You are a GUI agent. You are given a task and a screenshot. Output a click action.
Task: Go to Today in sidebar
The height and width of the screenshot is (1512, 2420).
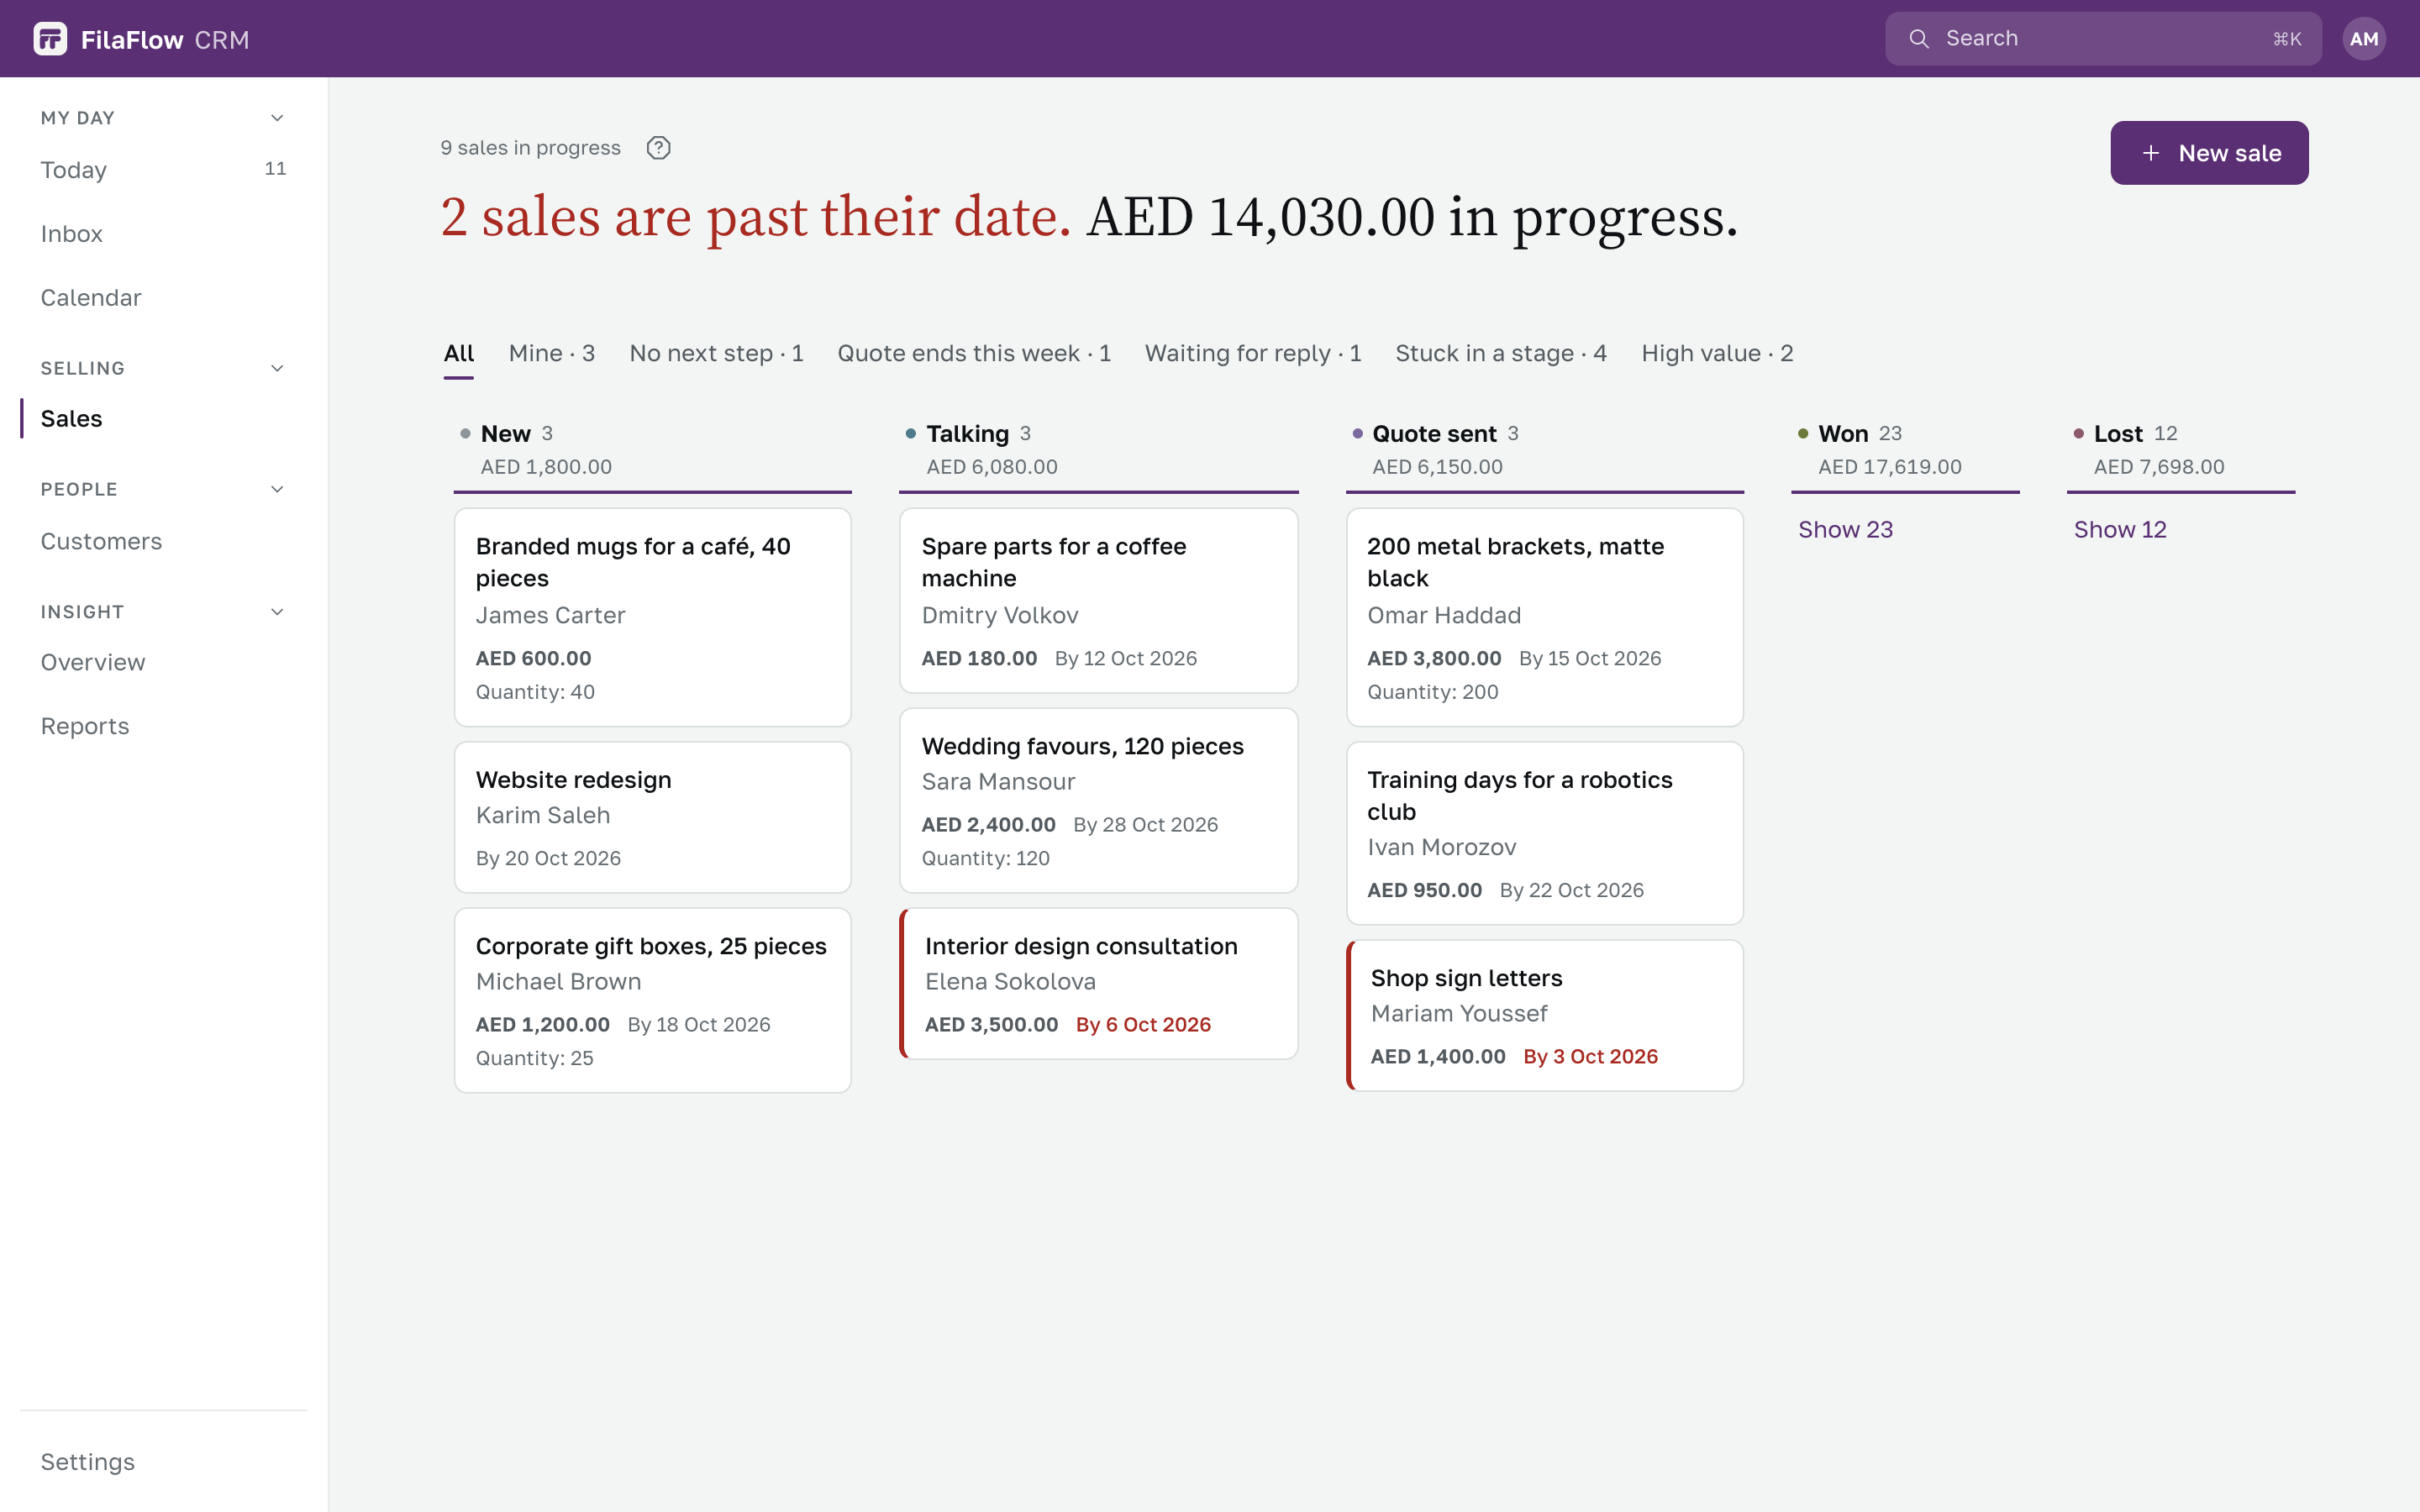click(x=164, y=170)
